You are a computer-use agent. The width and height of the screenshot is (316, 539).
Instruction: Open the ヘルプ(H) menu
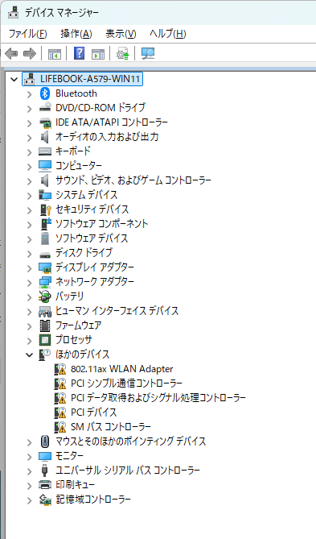168,34
